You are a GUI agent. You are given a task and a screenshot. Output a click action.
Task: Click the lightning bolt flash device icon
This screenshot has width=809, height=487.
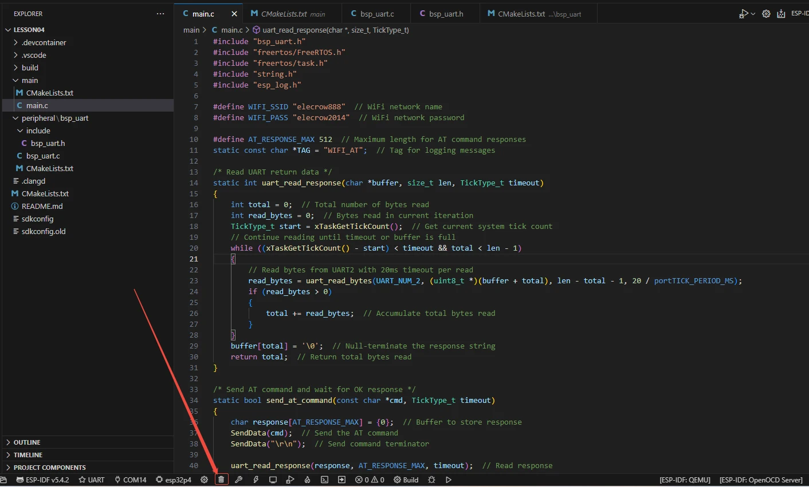click(256, 480)
